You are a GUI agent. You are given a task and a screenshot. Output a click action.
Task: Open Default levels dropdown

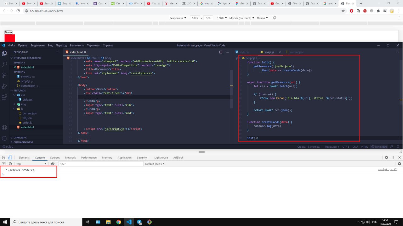(x=155, y=164)
